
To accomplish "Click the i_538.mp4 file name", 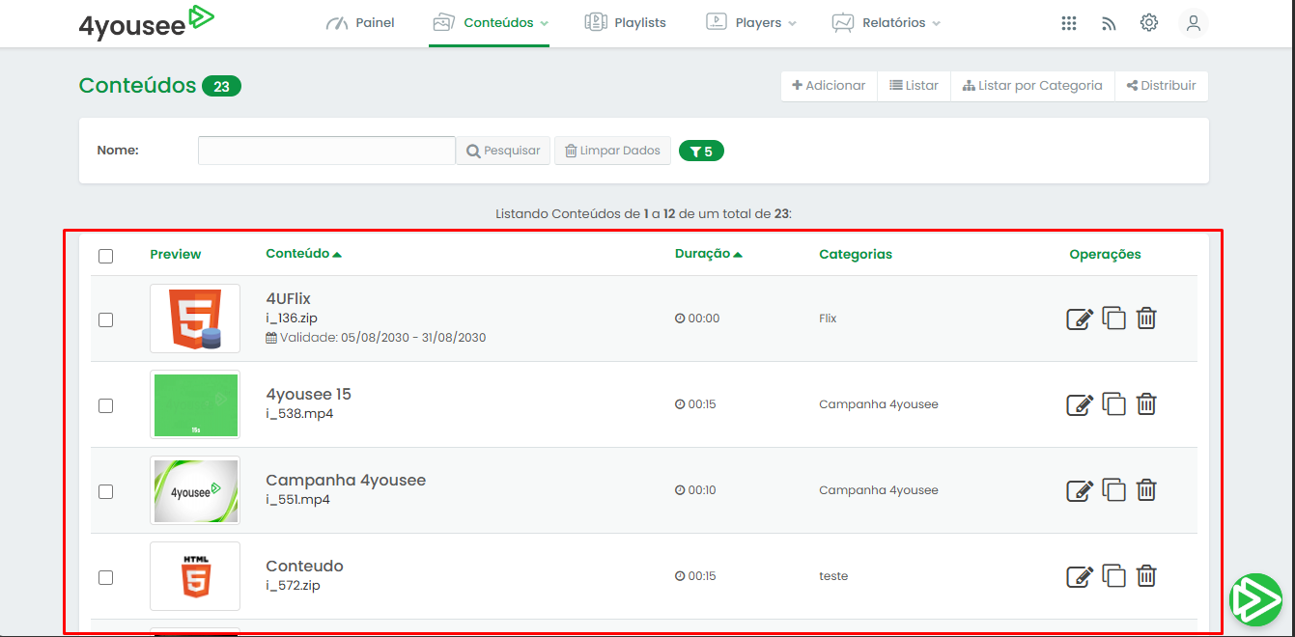I will click(299, 414).
